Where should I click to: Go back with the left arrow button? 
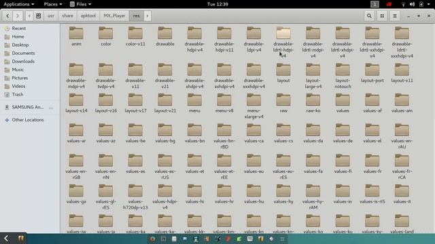pos(7,16)
